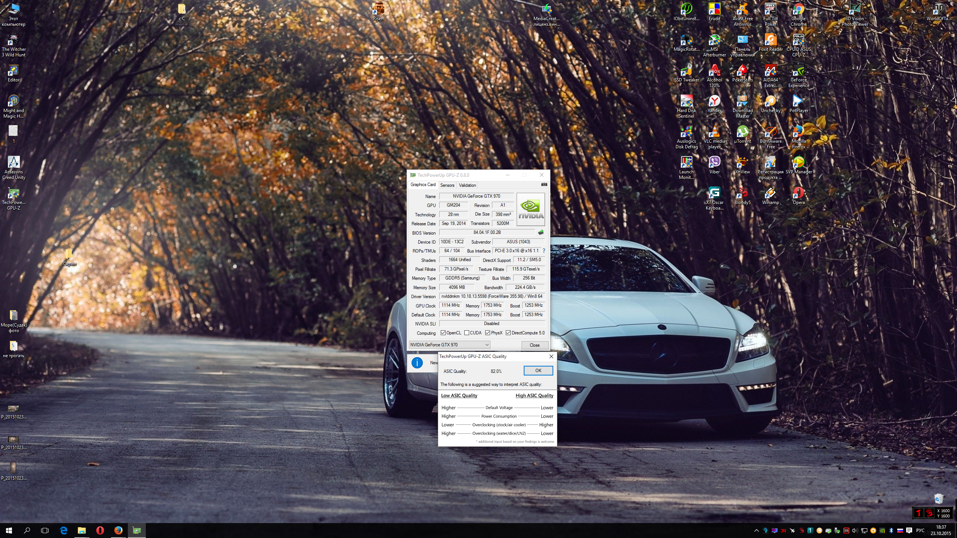This screenshot has height=538, width=957.
Task: Click the BIOS Version field
Action: [487, 232]
